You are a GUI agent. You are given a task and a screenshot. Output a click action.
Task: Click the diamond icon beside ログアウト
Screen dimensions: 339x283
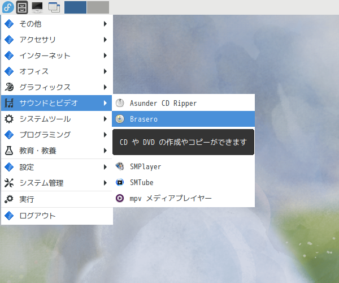(x=9, y=216)
